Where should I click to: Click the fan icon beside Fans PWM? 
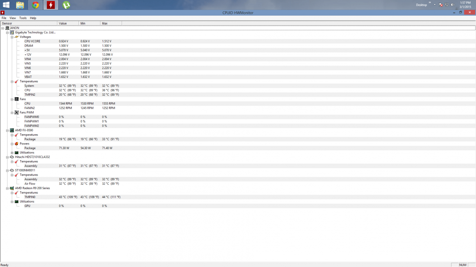[x=16, y=112]
